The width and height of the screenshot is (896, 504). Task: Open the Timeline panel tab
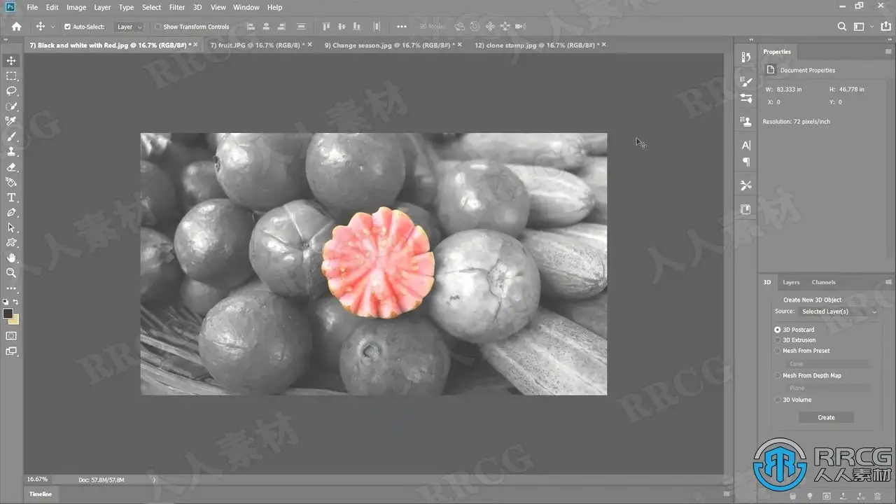40,494
